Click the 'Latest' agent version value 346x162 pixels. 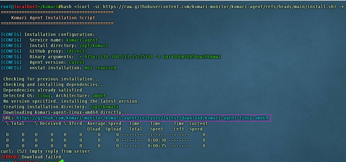click(x=77, y=63)
